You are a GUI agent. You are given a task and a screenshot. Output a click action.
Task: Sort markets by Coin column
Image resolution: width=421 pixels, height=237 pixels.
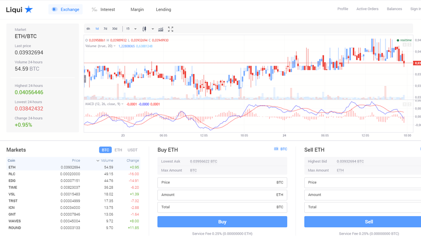point(11,161)
